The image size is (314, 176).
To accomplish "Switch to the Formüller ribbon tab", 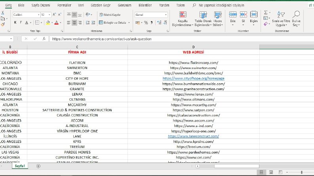I will (64, 6).
